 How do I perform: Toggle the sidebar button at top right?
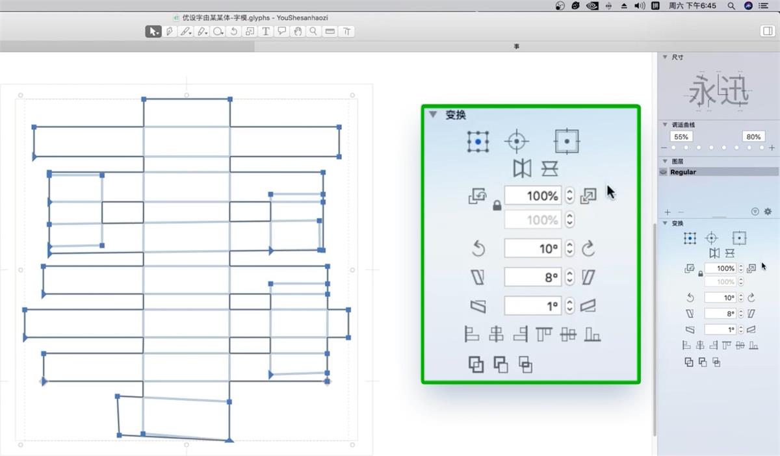click(x=766, y=31)
